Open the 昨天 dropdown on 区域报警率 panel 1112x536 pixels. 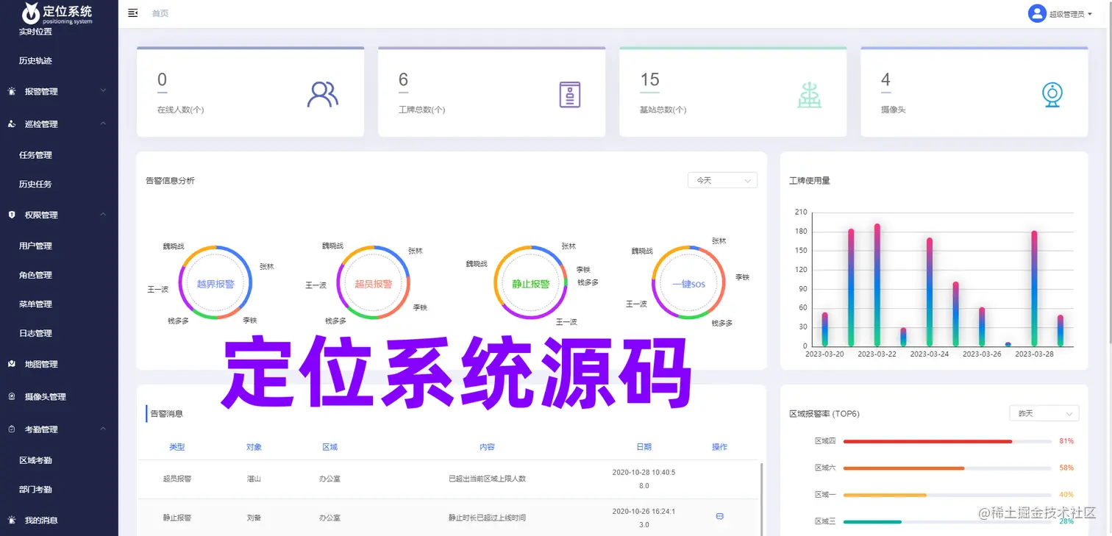pyautogui.click(x=1044, y=412)
